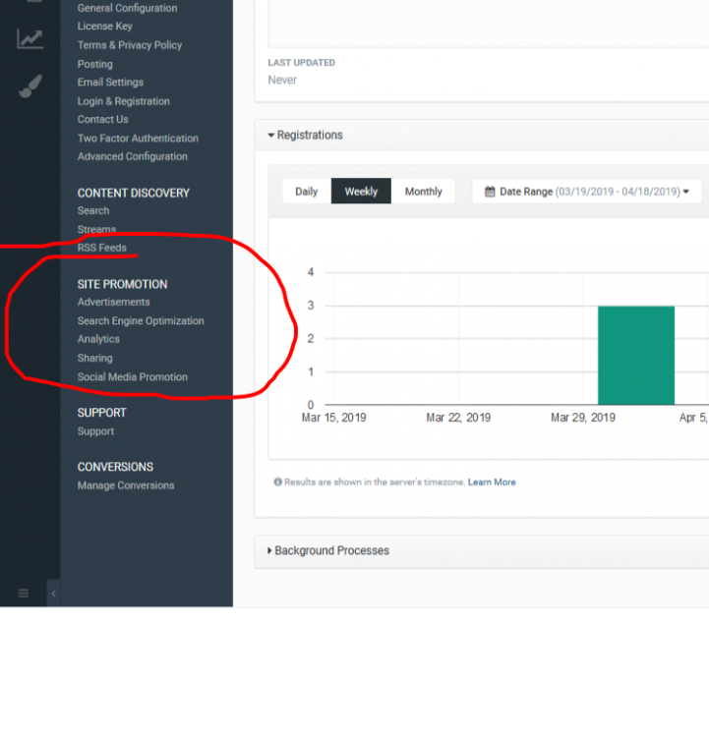Image resolution: width=709 pixels, height=737 pixels.
Task: Open RSS Feeds settings
Action: pyautogui.click(x=102, y=248)
